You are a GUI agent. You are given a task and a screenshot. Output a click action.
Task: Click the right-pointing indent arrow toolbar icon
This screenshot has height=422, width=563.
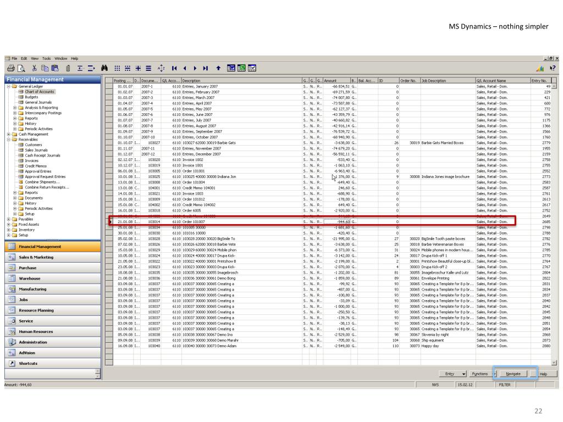[x=91, y=68]
